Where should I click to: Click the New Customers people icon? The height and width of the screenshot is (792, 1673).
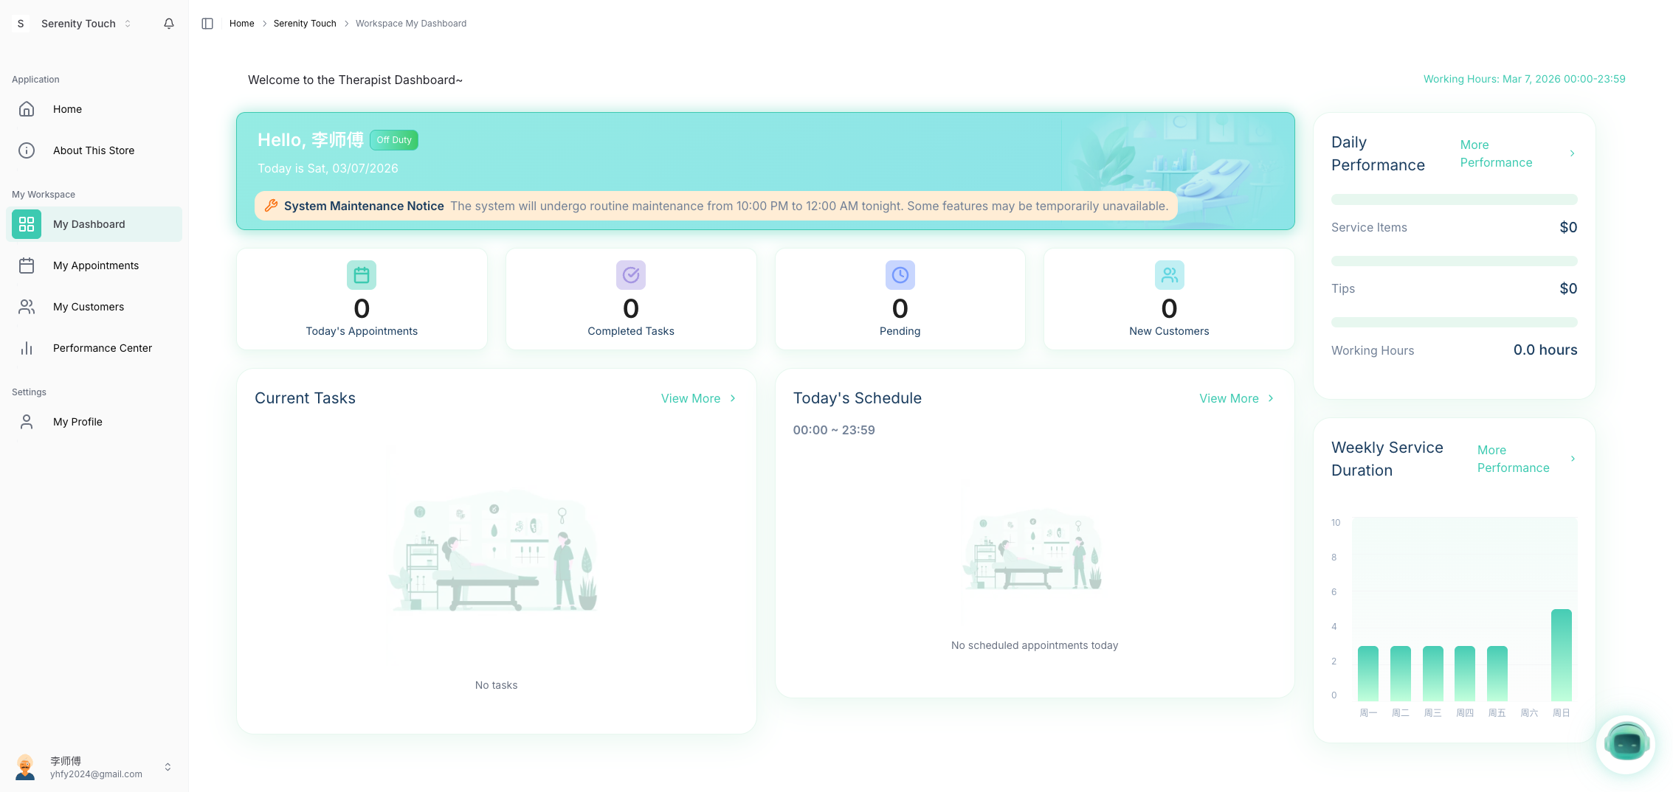(x=1169, y=275)
